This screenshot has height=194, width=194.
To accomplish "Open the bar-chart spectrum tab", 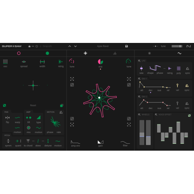I will [x=115, y=53].
